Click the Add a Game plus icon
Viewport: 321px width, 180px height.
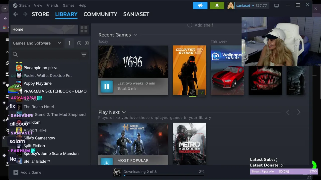click(x=16, y=172)
